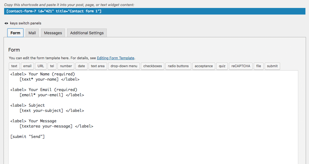Click the acceptance tag button
This screenshot has width=309, height=164.
[204, 66]
